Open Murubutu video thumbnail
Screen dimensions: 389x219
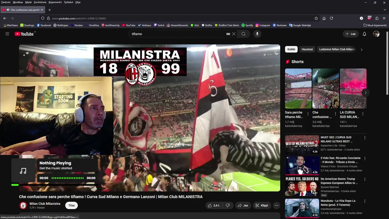(302, 208)
